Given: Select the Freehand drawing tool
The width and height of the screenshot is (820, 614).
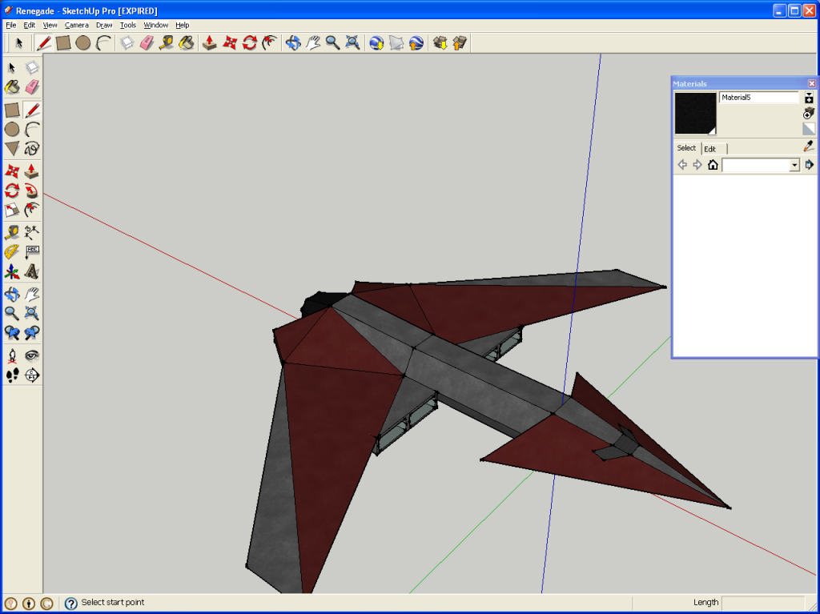Looking at the screenshot, I should pos(32,149).
